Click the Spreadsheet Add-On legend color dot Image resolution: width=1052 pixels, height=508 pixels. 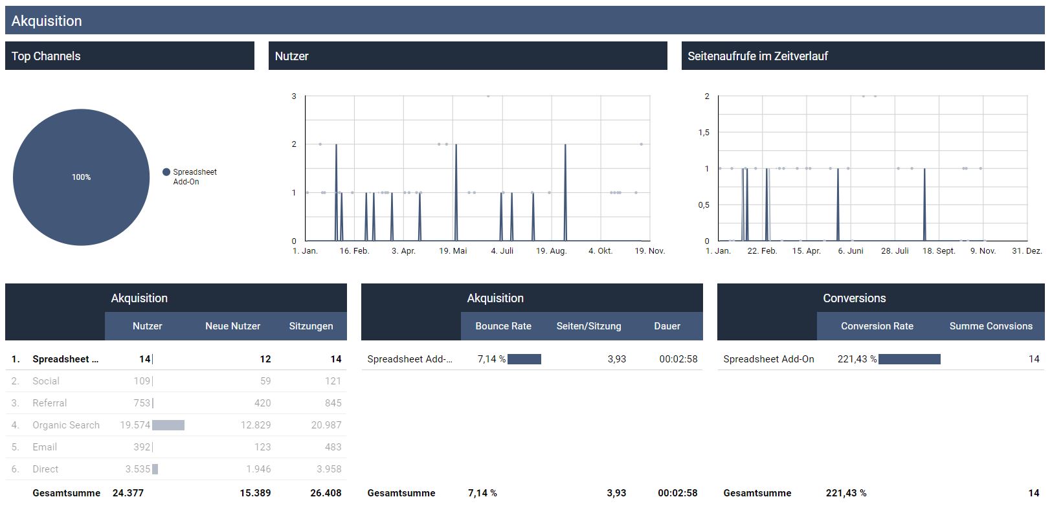tap(166, 172)
